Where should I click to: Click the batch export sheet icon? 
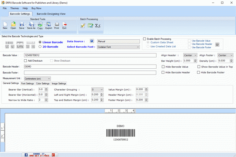(x=90, y=26)
